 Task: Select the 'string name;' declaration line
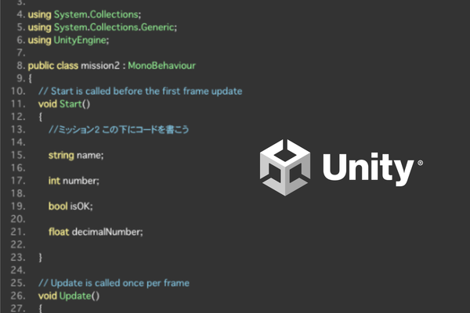(76, 155)
